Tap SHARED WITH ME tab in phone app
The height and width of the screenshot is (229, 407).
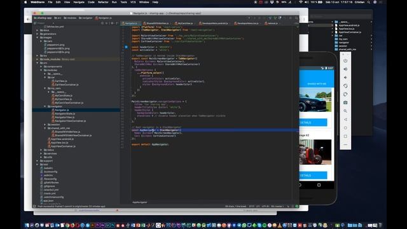coord(317,84)
